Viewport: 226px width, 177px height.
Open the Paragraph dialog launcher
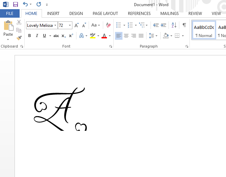pyautogui.click(x=187, y=46)
